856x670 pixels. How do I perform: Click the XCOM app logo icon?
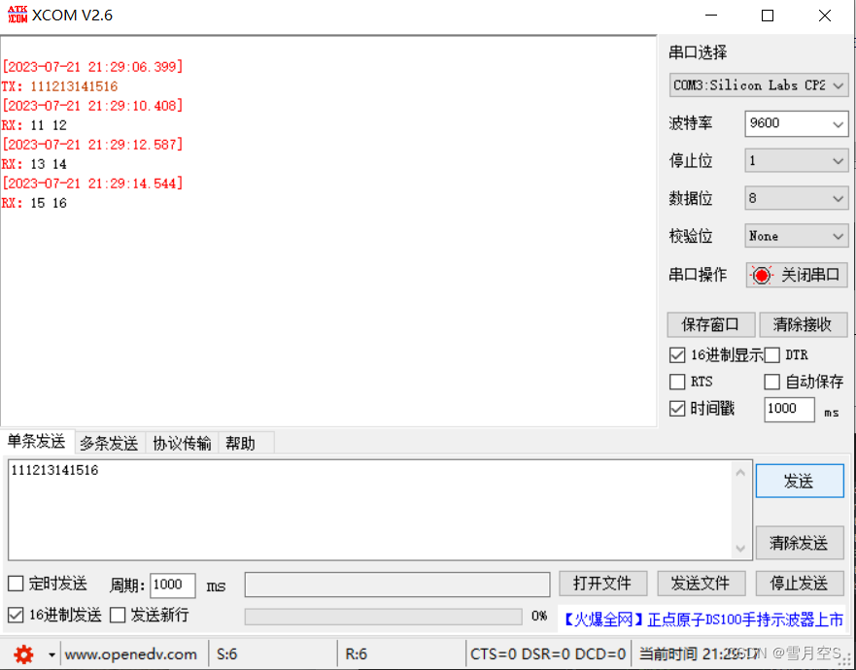(x=17, y=15)
